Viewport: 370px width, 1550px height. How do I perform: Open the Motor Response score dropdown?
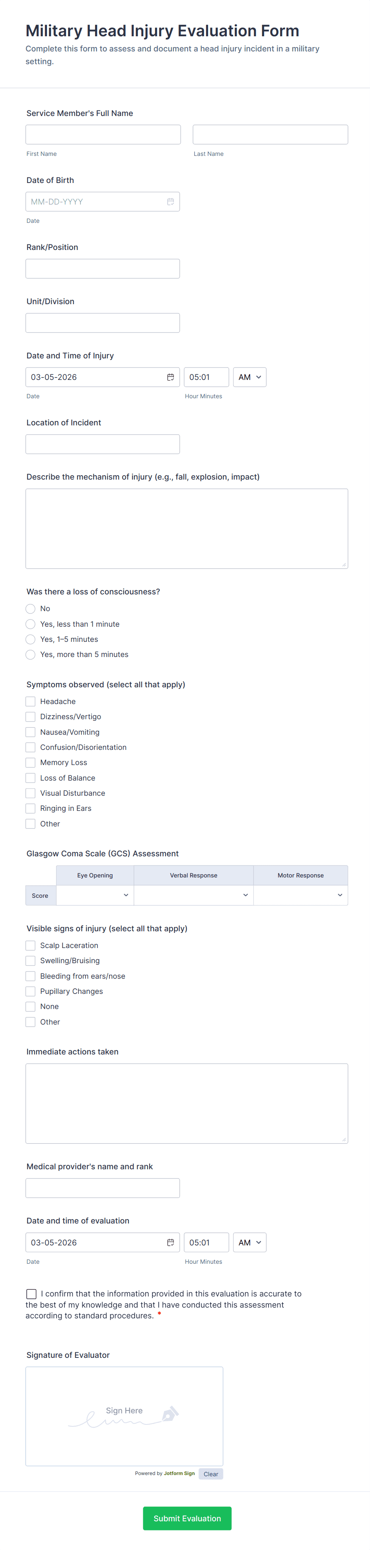300,895
